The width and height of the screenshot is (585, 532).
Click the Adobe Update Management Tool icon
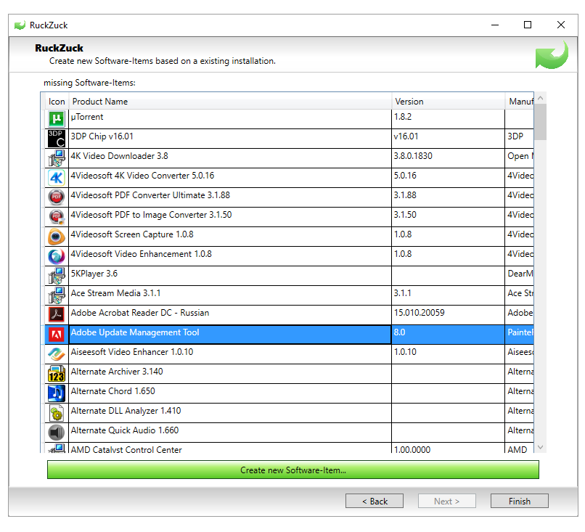(57, 335)
